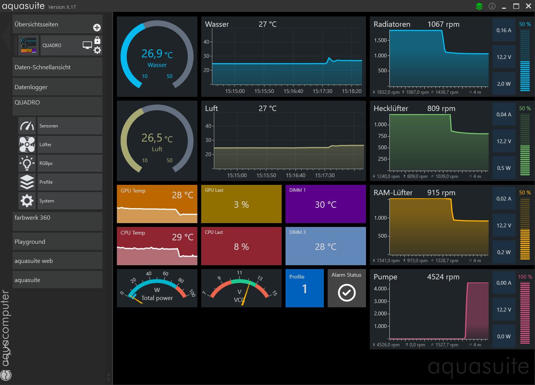Click the Wasser temperature chart

284,57
